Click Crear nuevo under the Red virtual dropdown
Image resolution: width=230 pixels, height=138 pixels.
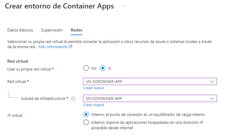[94, 88]
